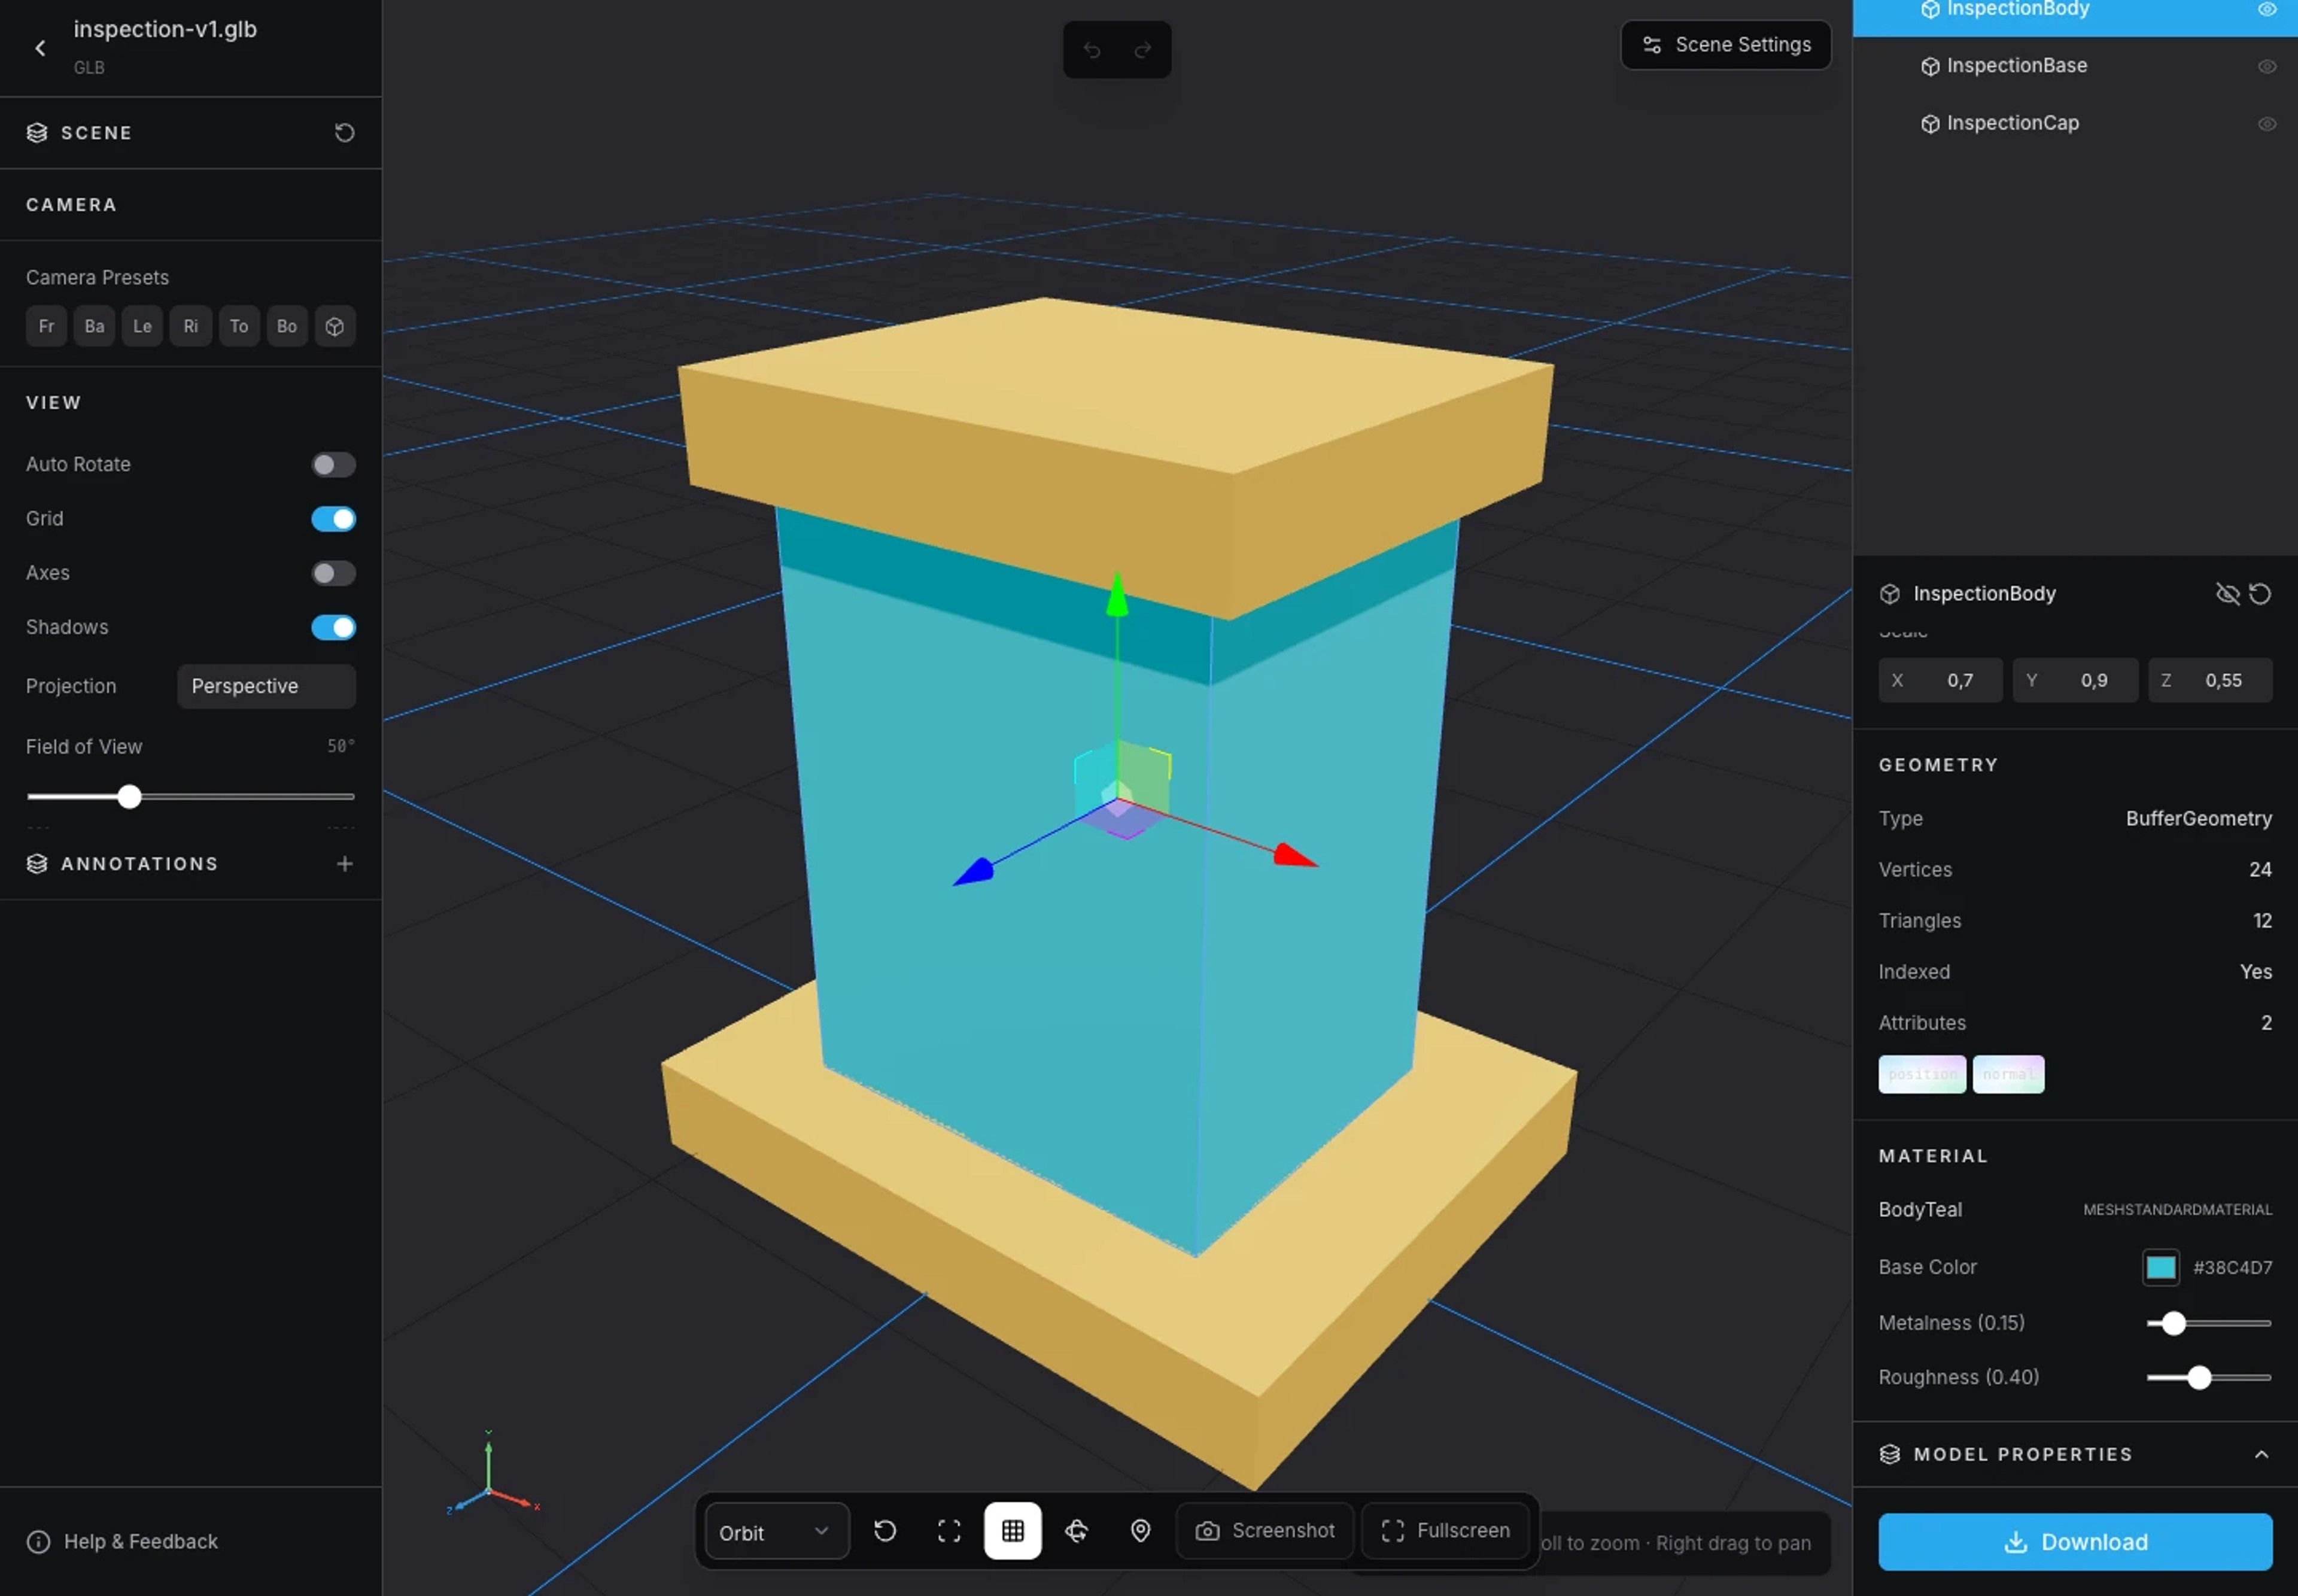Select the isometric cube camera preset
The height and width of the screenshot is (1596, 2298).
(x=335, y=326)
